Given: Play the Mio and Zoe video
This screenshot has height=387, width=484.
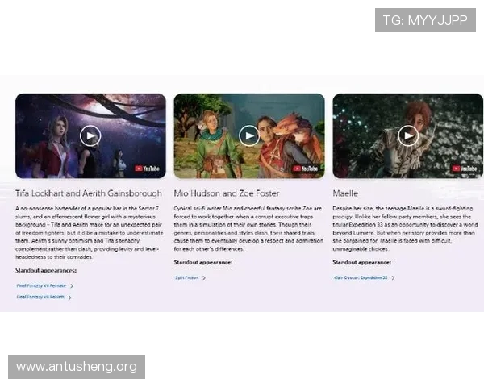Looking at the screenshot, I should (249, 135).
